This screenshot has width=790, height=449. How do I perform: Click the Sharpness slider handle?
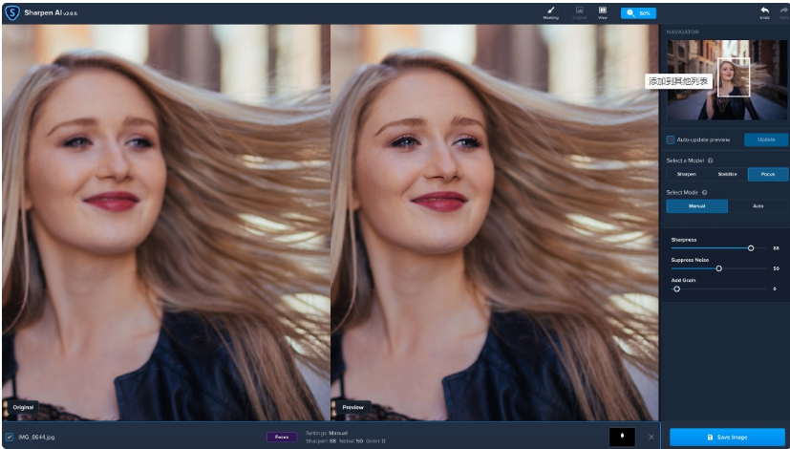751,248
